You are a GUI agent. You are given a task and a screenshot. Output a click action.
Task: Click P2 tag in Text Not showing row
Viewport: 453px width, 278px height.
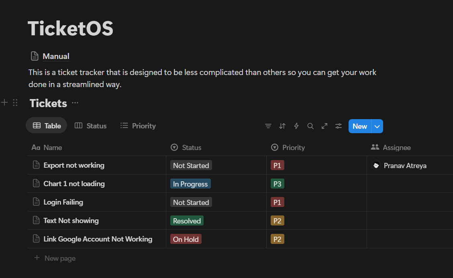click(278, 221)
